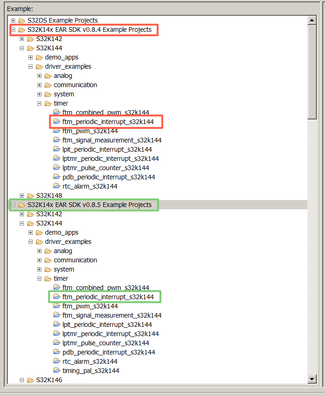This screenshot has width=325, height=396.
Task: Select S32K14x EAR SDK v0.8.5 Example Projects
Action: pos(89,205)
